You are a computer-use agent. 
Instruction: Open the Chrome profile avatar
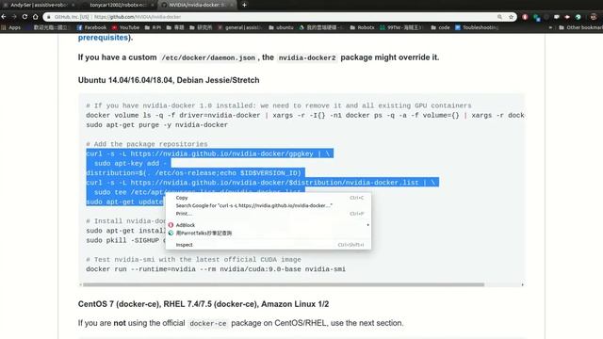pyautogui.click(x=594, y=17)
